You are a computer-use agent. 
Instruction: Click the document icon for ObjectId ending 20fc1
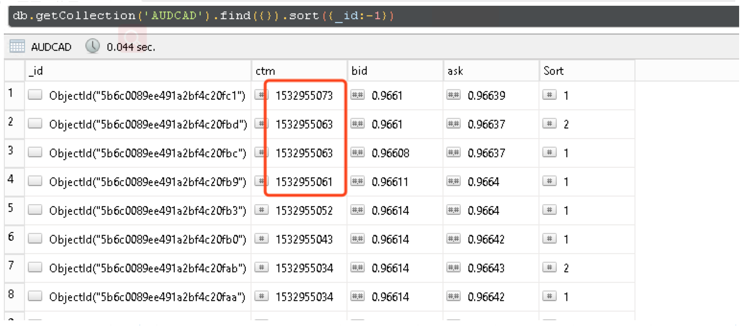click(x=35, y=95)
